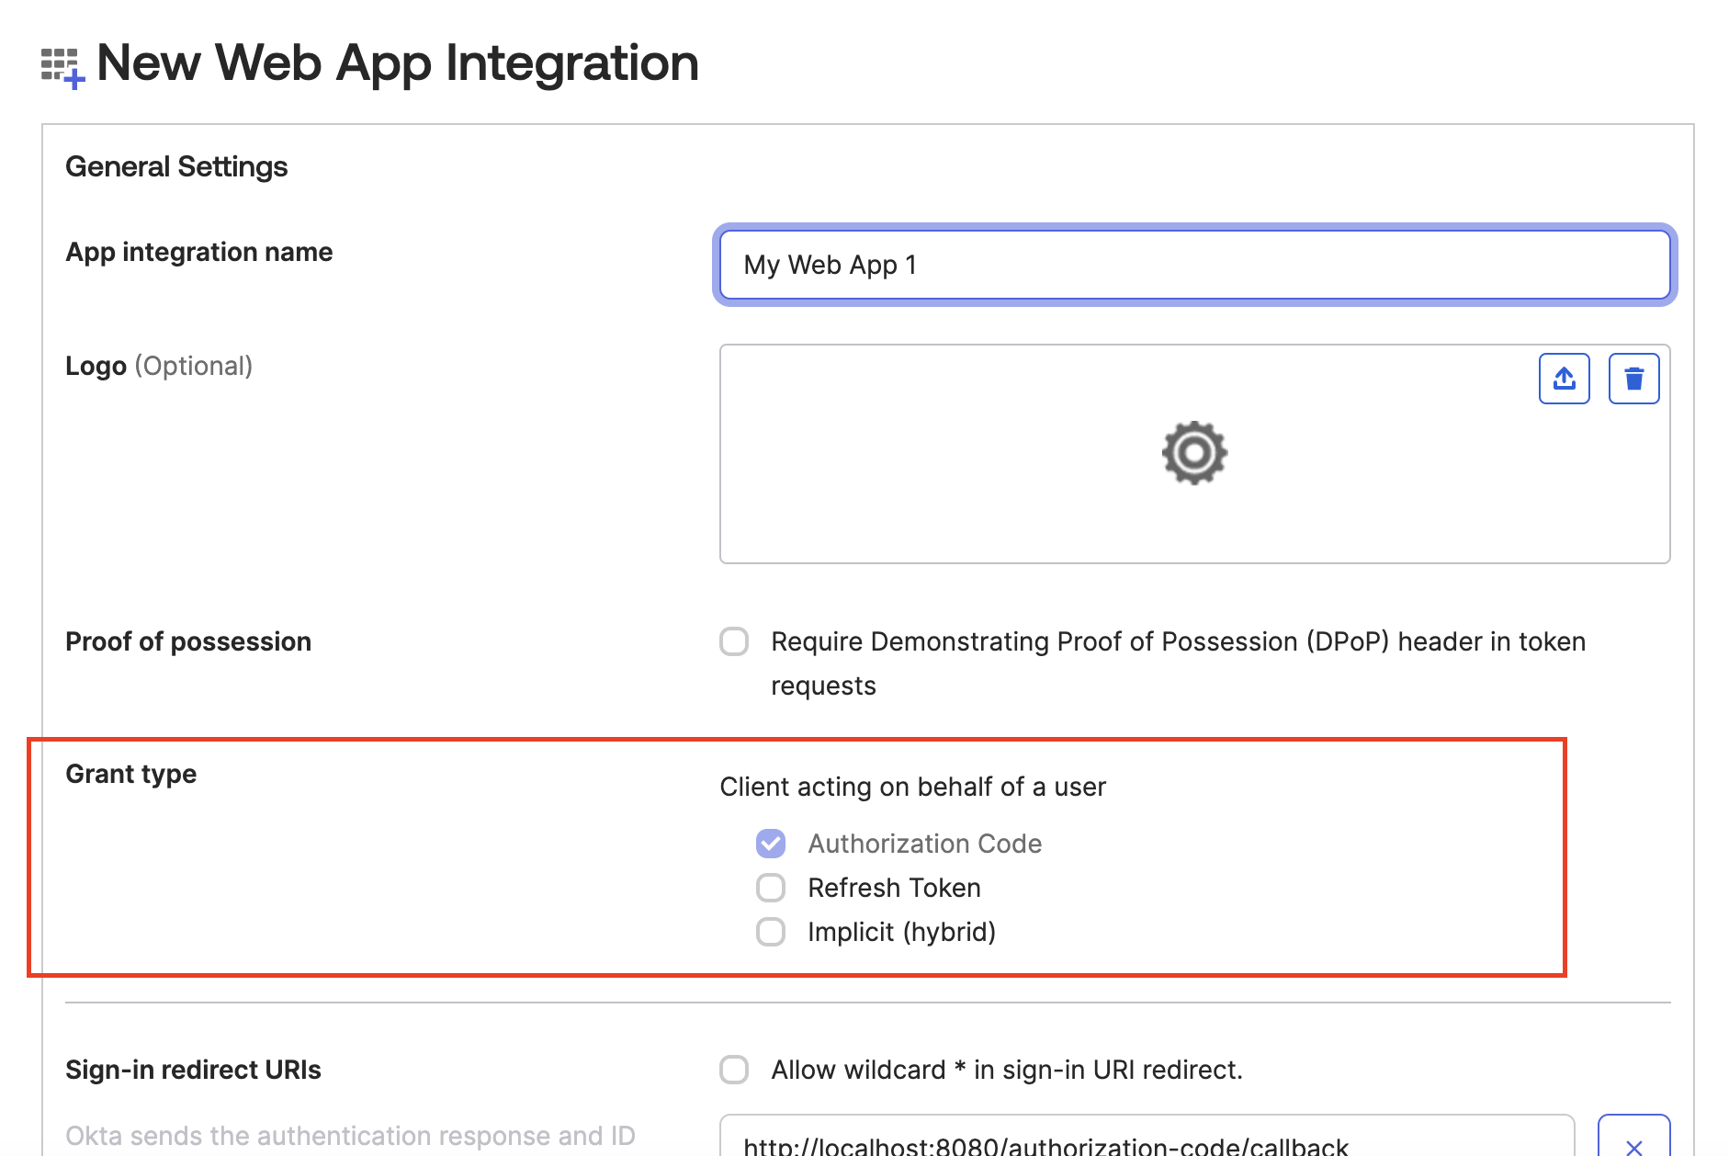
Task: Enable the Refresh Token grant type
Action: tap(770, 888)
